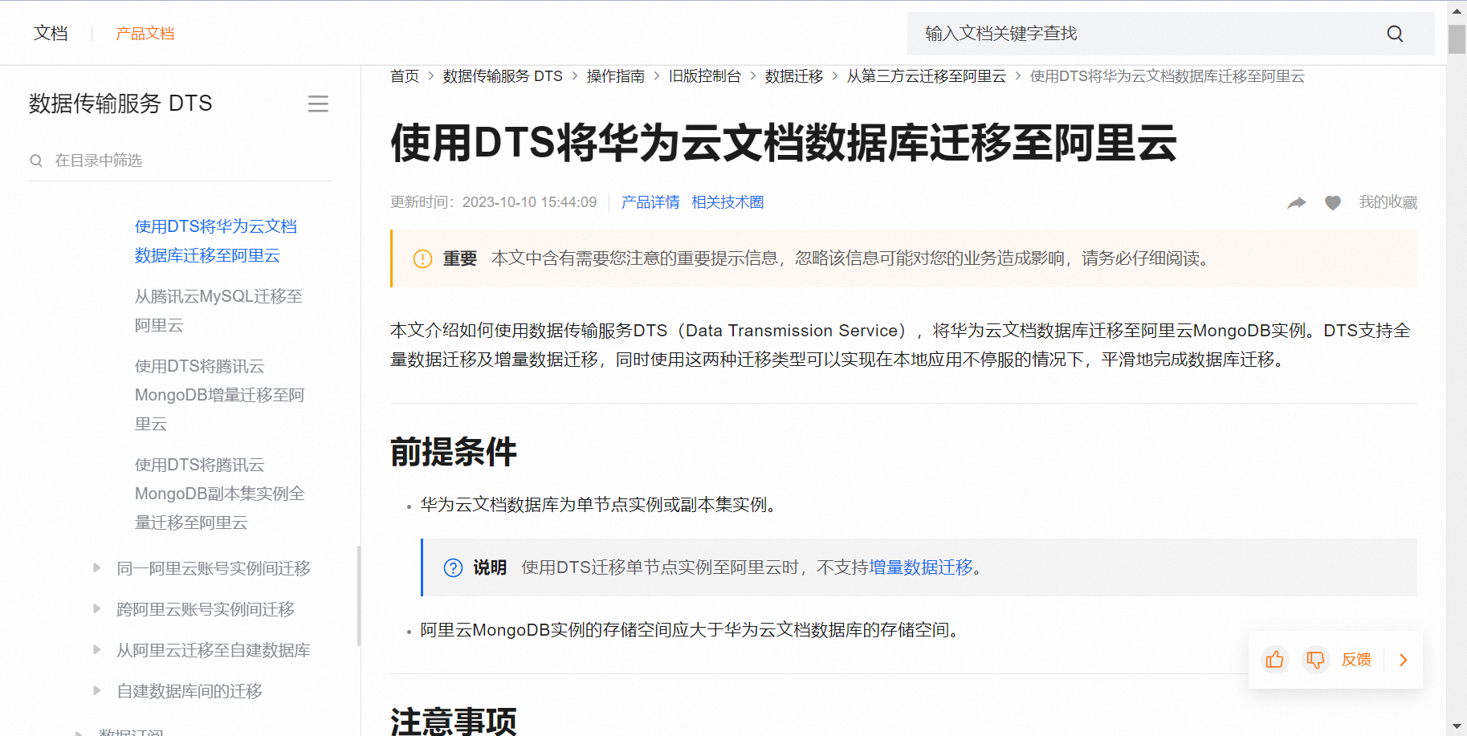The width and height of the screenshot is (1467, 736).
Task: Click the page scrollbar down arrow
Action: [x=1457, y=726]
